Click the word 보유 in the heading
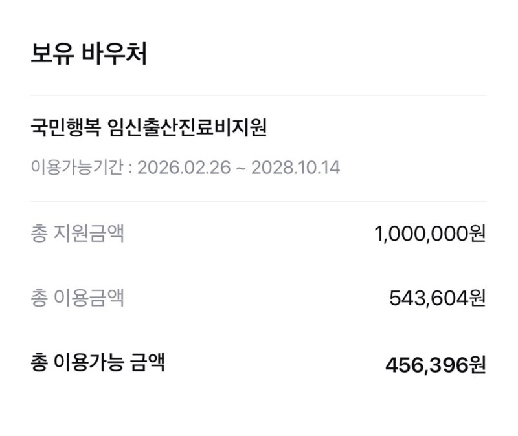The image size is (518, 436). tap(52, 54)
